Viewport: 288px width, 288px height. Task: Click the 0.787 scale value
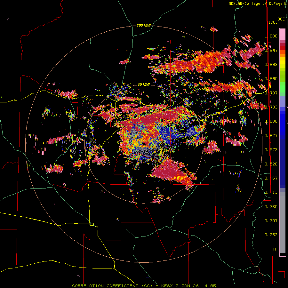point(271,93)
